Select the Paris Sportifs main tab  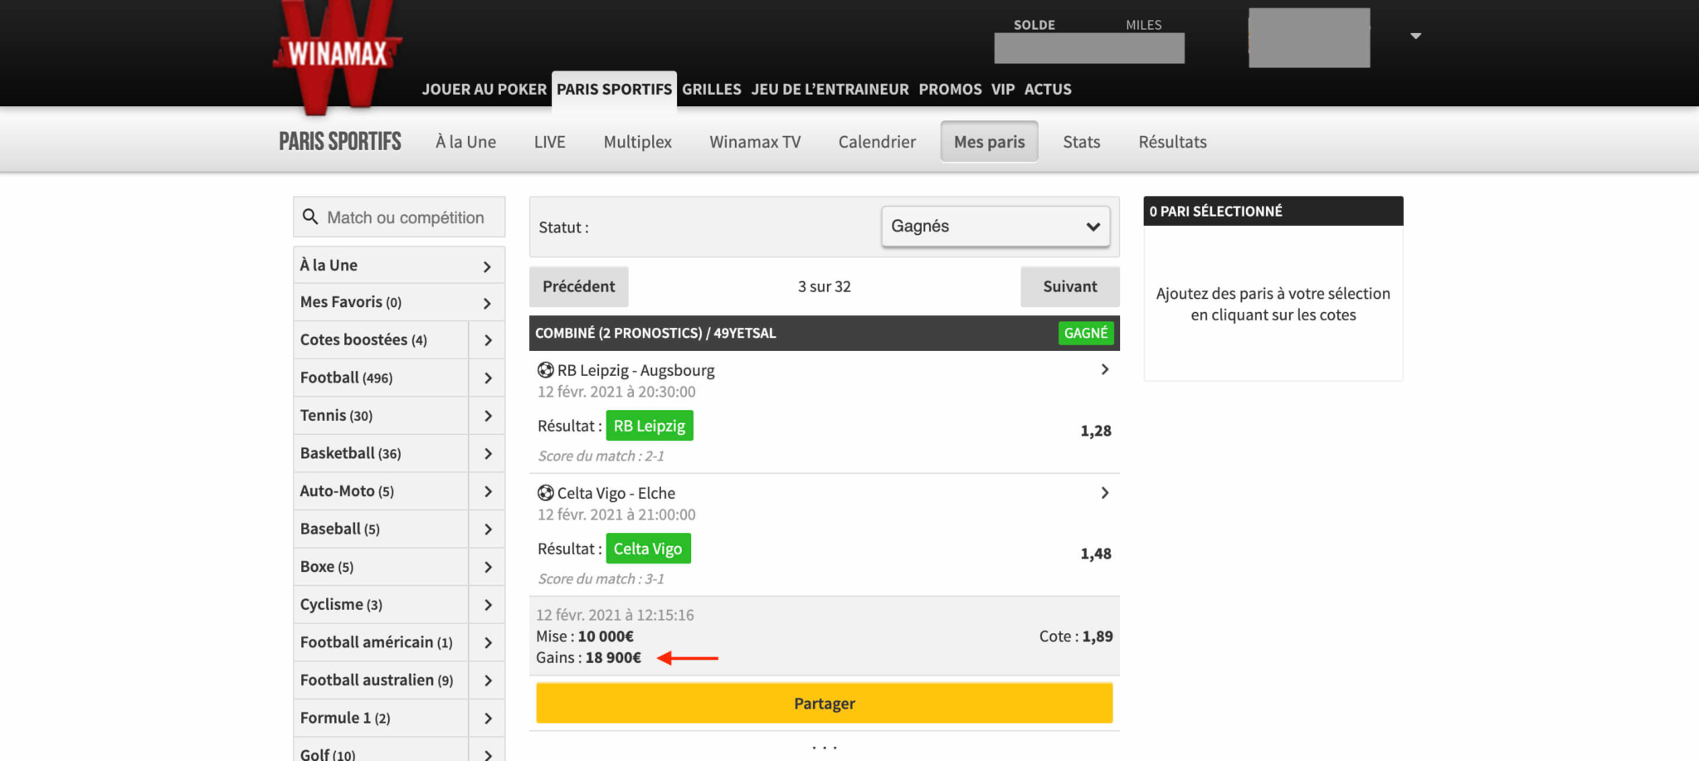tap(614, 89)
